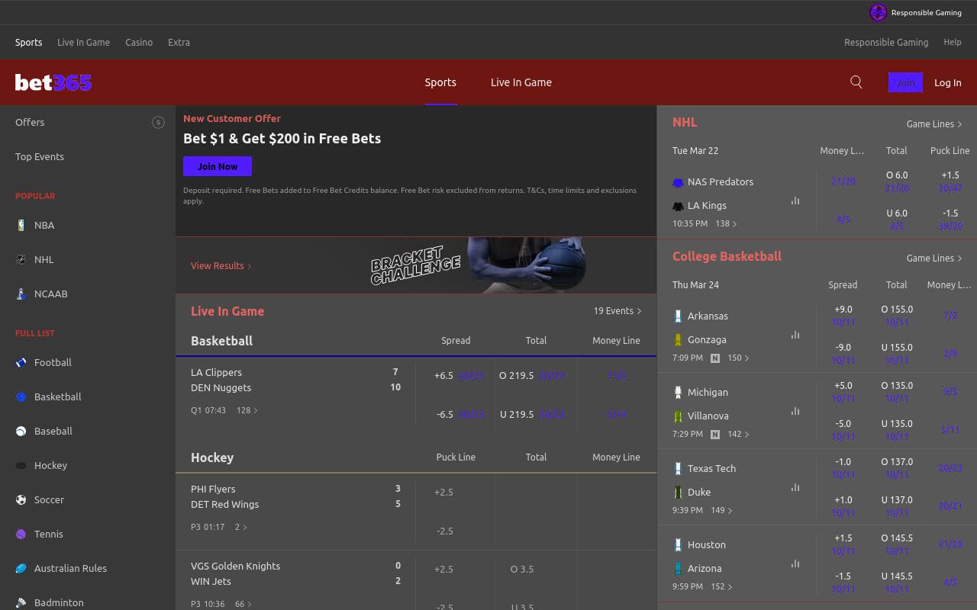Select the NHL sidebar icon
Screen dimensions: 977x610
[21, 259]
